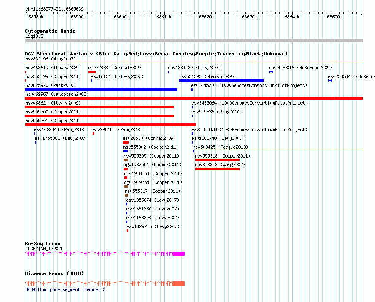Click the nsv521595 (Shaikh2009) blue gain bar
This screenshot has width=375, height=302.
tap(221, 81)
